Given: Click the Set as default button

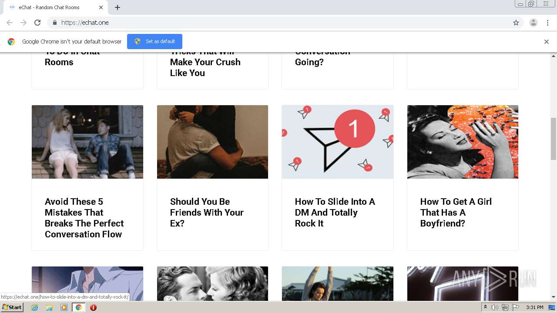Looking at the screenshot, I should pos(154,42).
